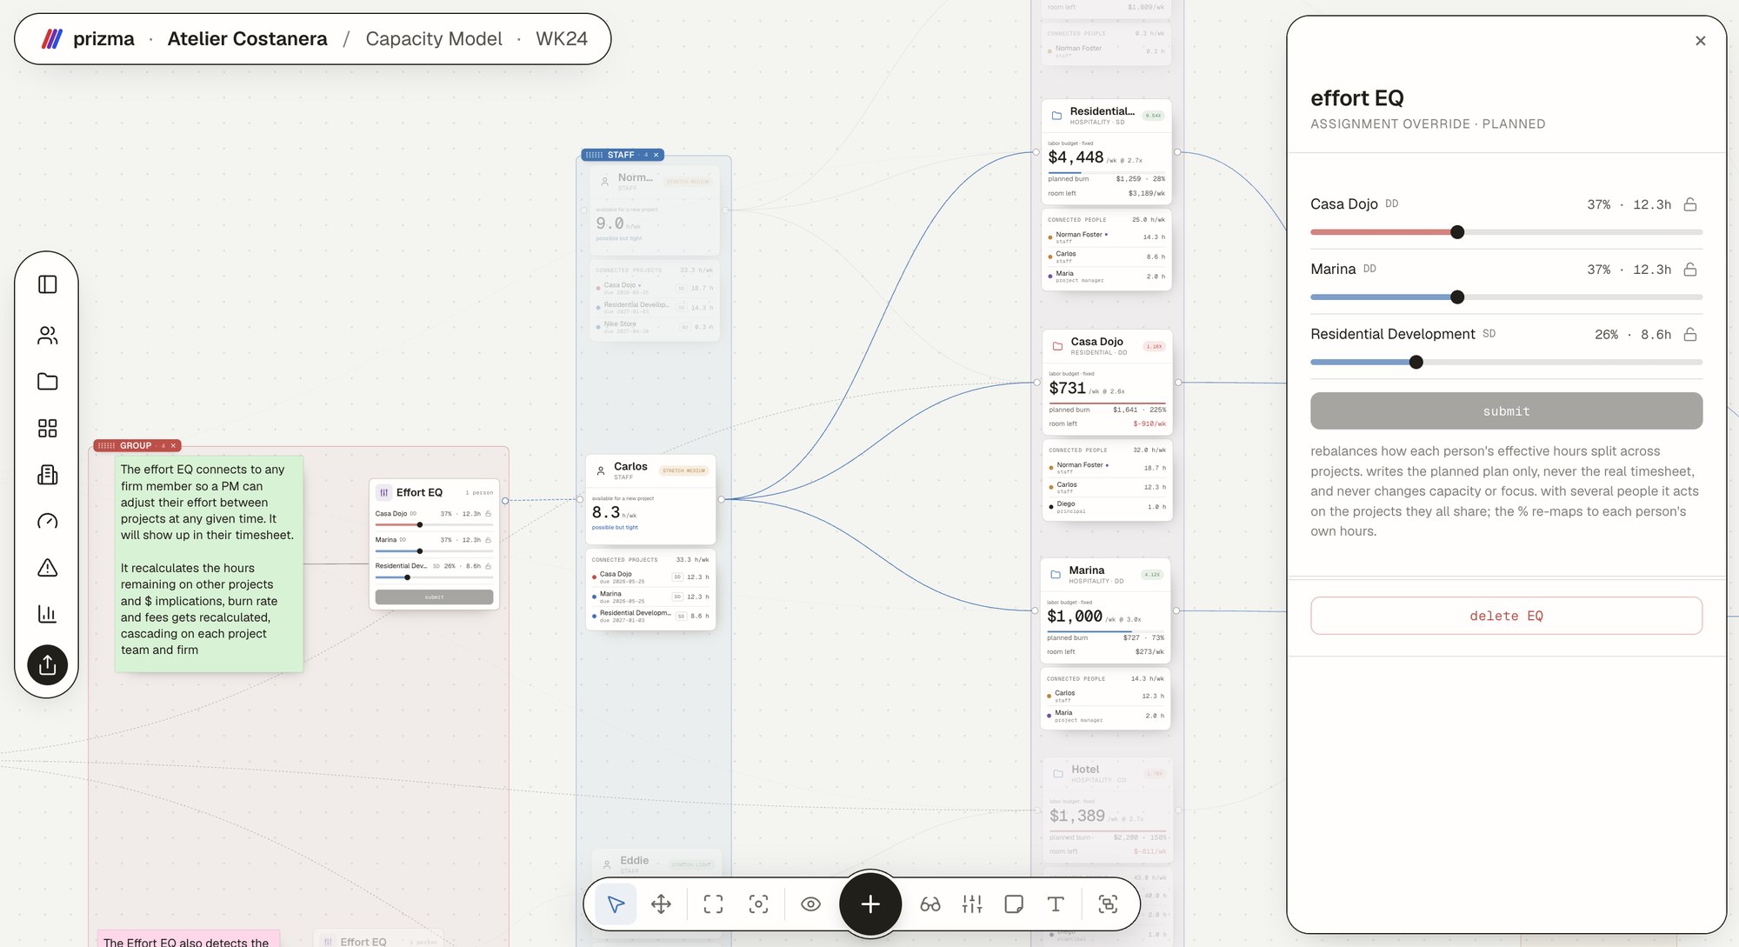Screen dimensions: 1739x947
Task: Select the Residential project card title
Action: click(1102, 111)
